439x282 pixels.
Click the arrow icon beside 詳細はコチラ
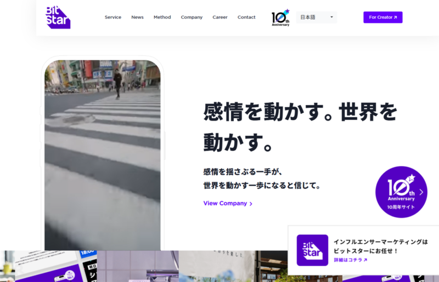(x=365, y=260)
